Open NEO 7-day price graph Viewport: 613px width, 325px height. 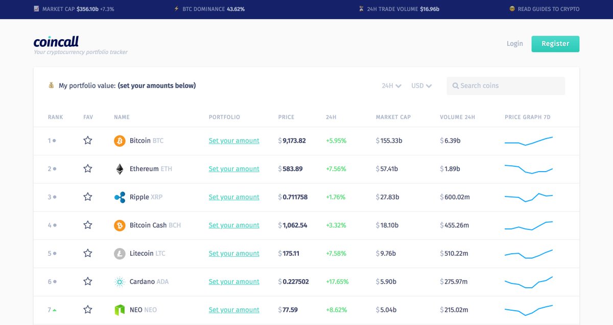[529, 310]
